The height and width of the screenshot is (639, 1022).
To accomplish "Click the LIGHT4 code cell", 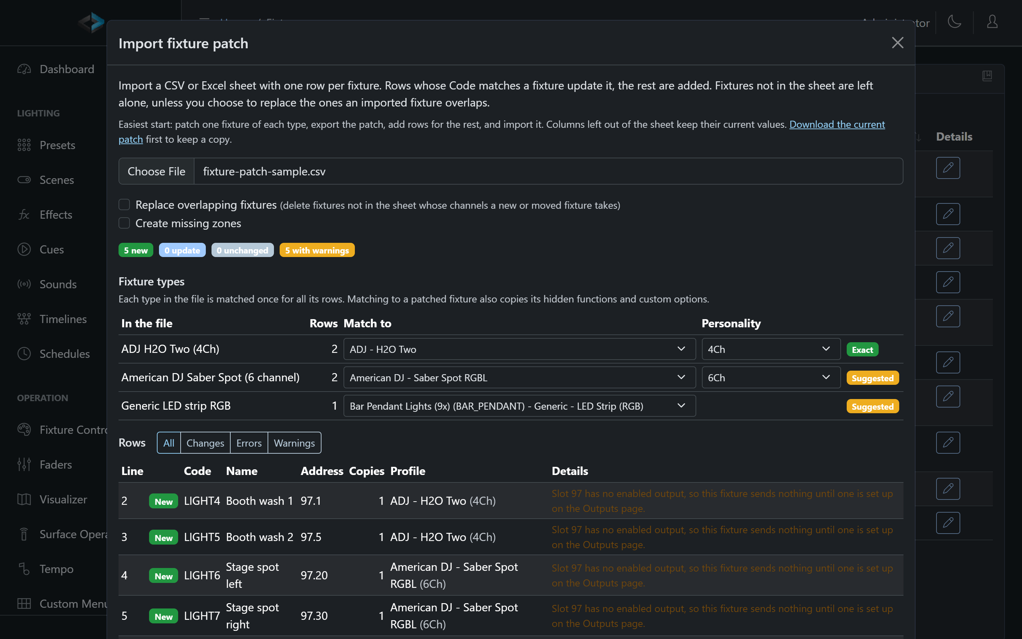I will 202,501.
